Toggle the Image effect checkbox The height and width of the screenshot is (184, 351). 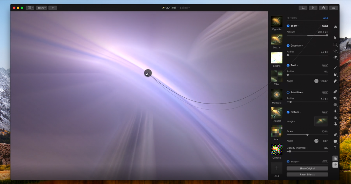tap(288, 162)
